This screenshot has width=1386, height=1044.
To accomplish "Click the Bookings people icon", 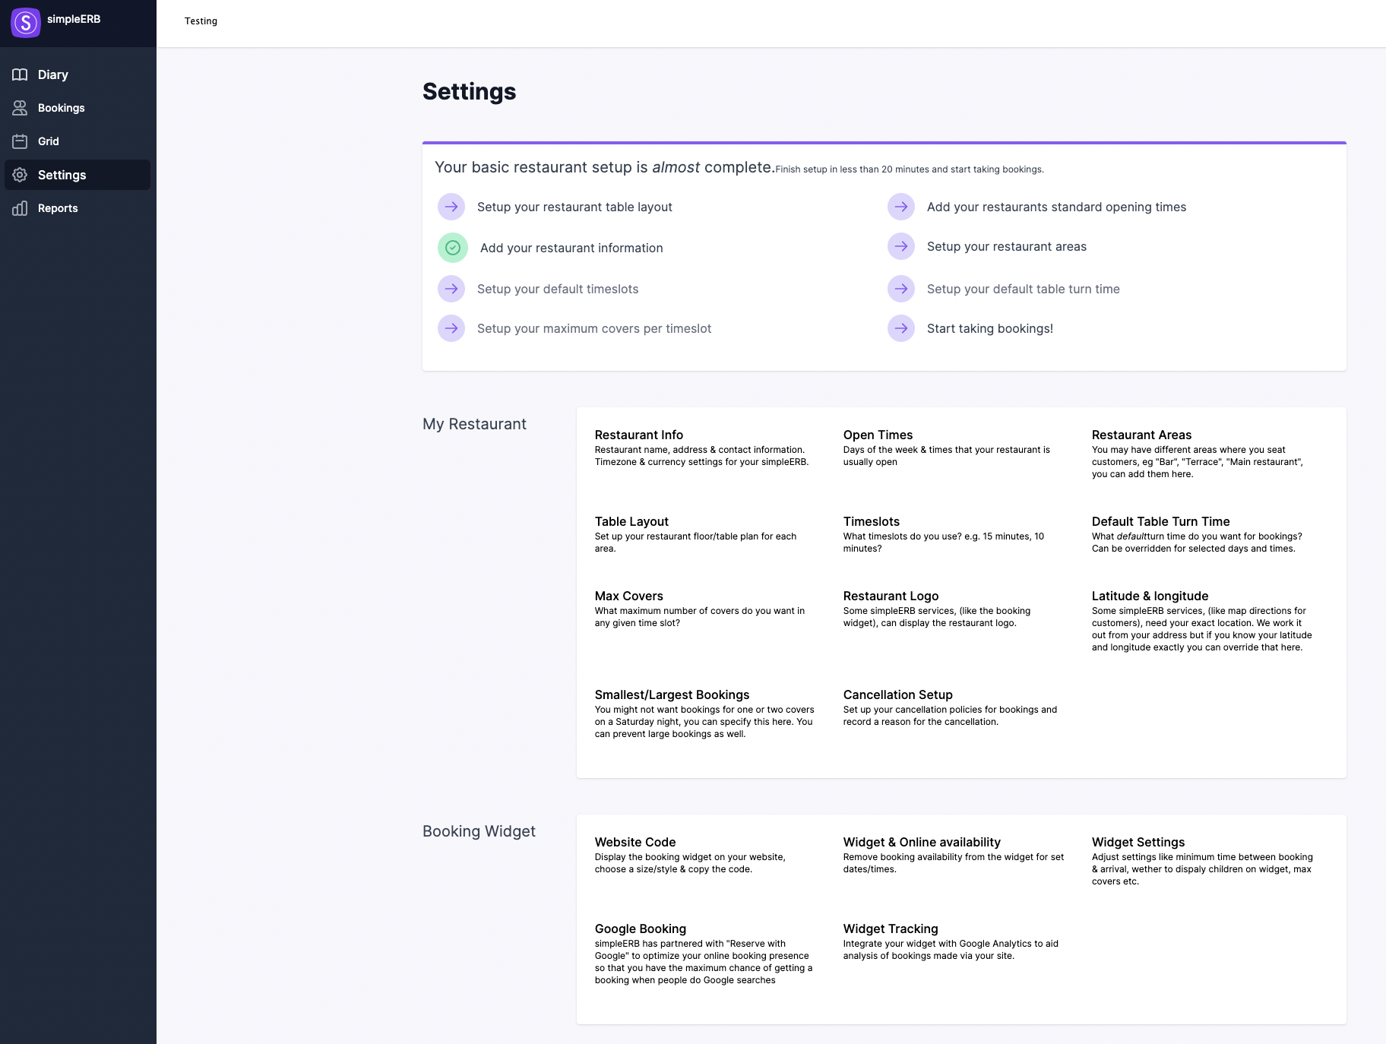I will [x=21, y=108].
